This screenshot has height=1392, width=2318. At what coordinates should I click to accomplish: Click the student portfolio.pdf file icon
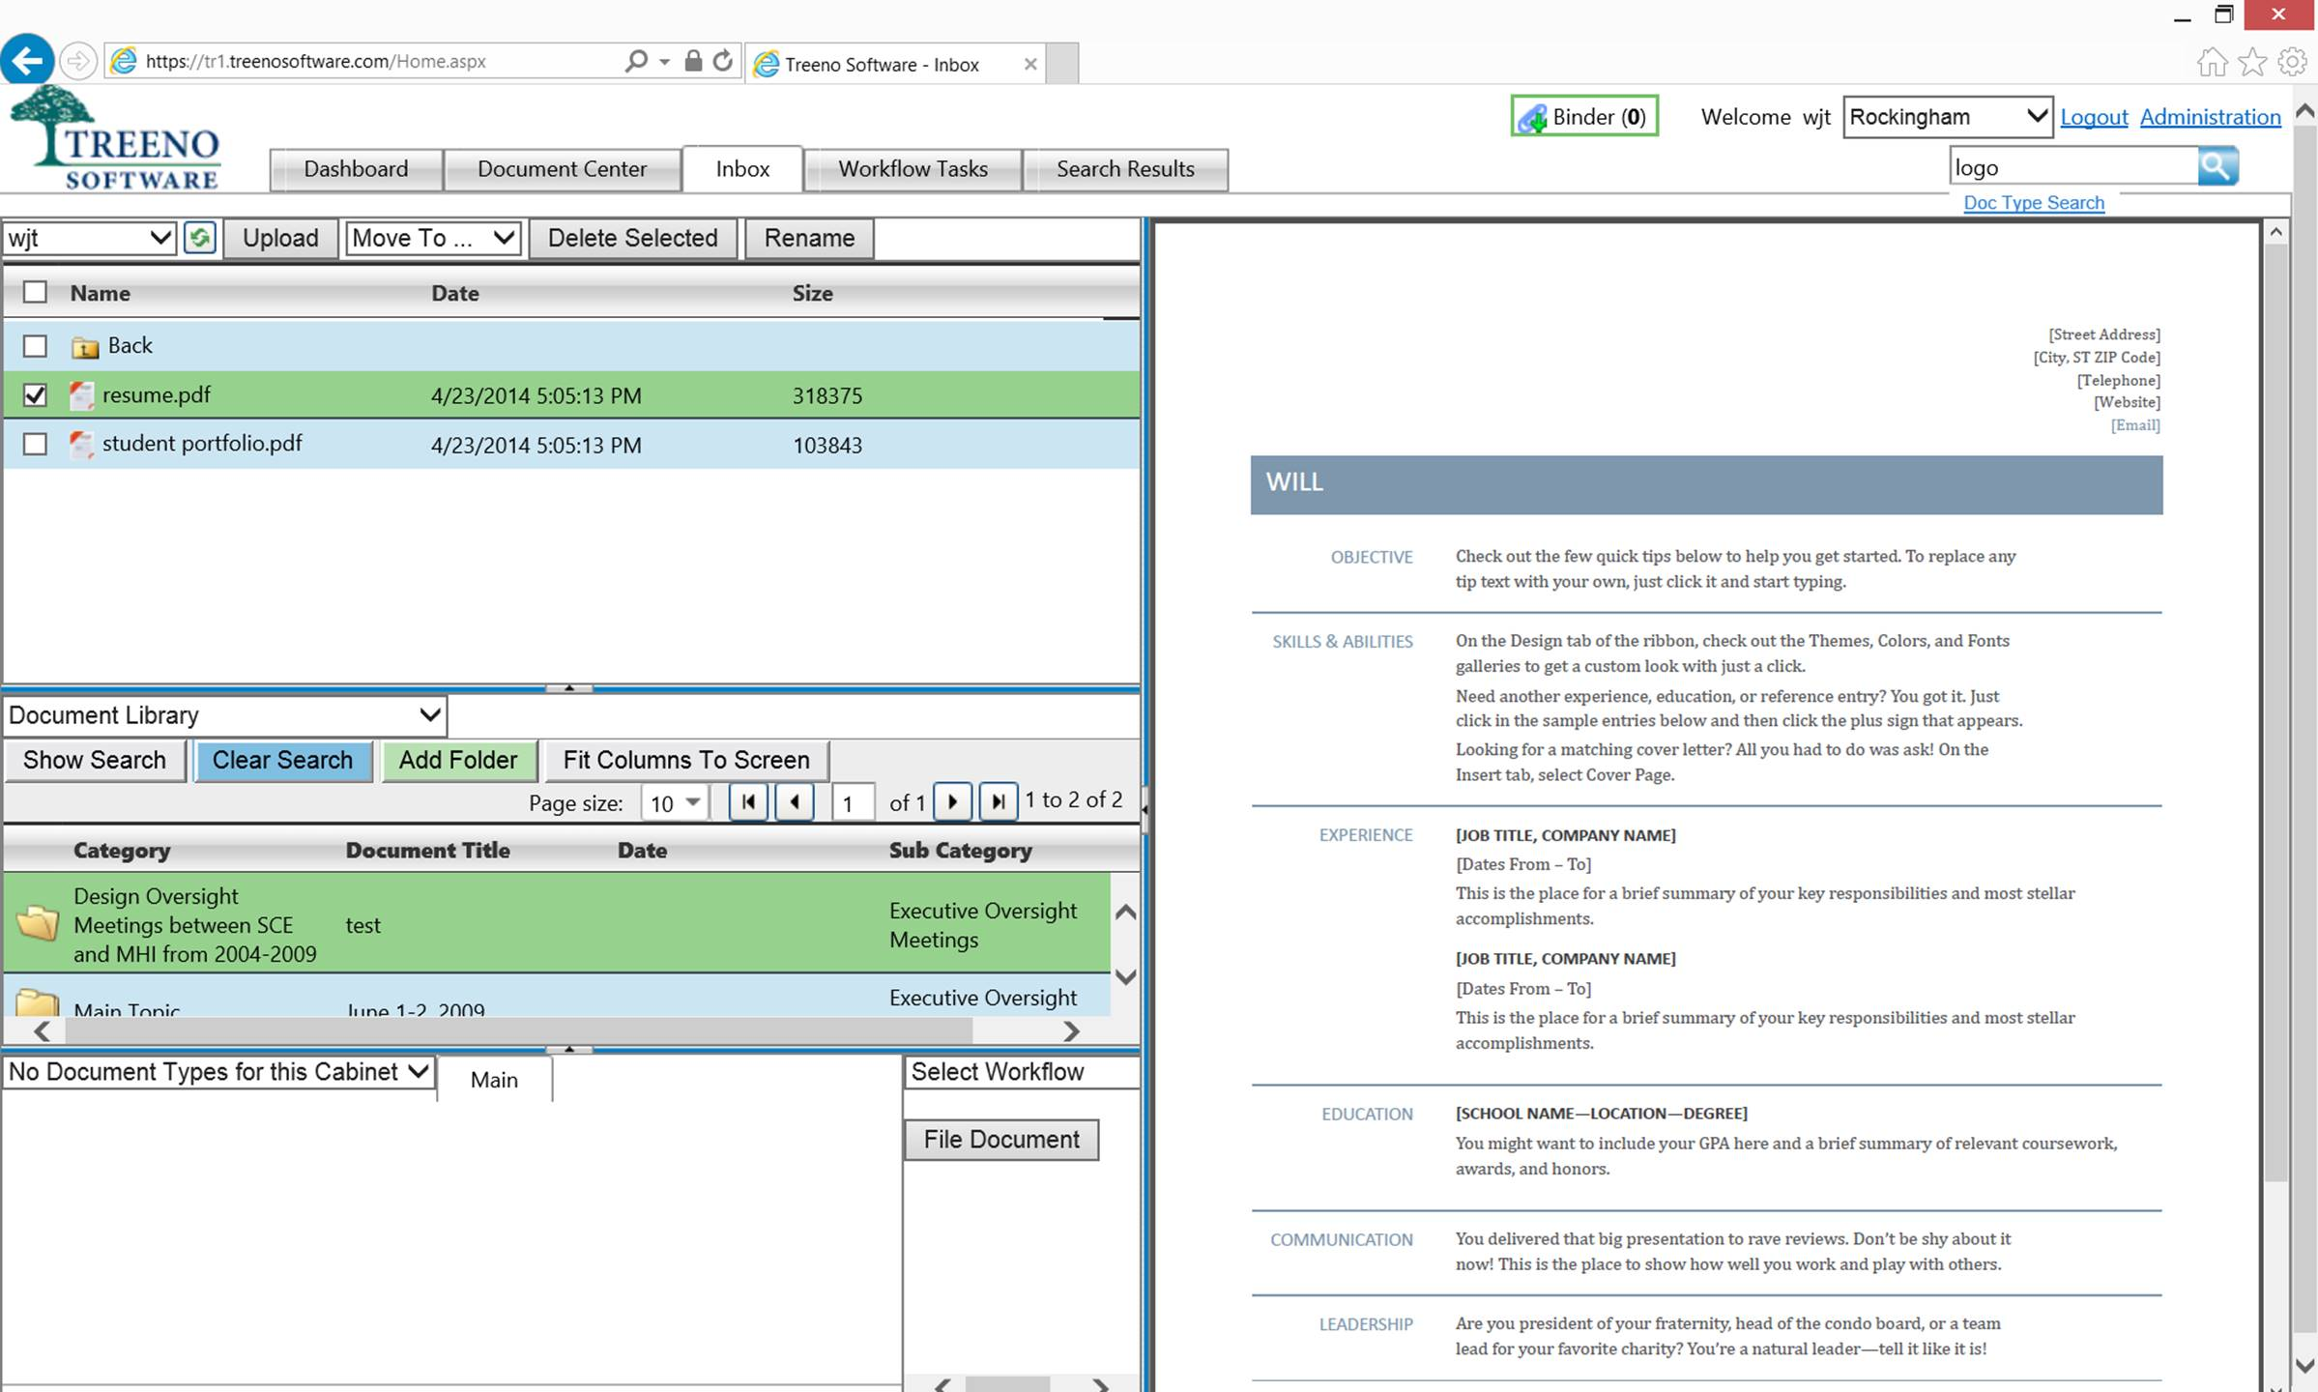pos(81,444)
